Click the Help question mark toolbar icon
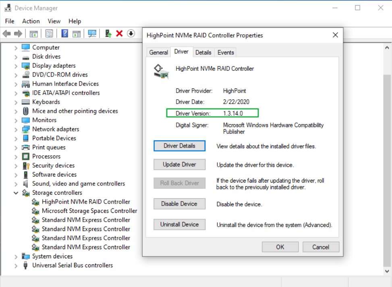 tap(64, 33)
